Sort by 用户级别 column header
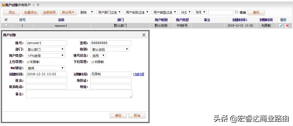293x126 pixels. coord(161,20)
